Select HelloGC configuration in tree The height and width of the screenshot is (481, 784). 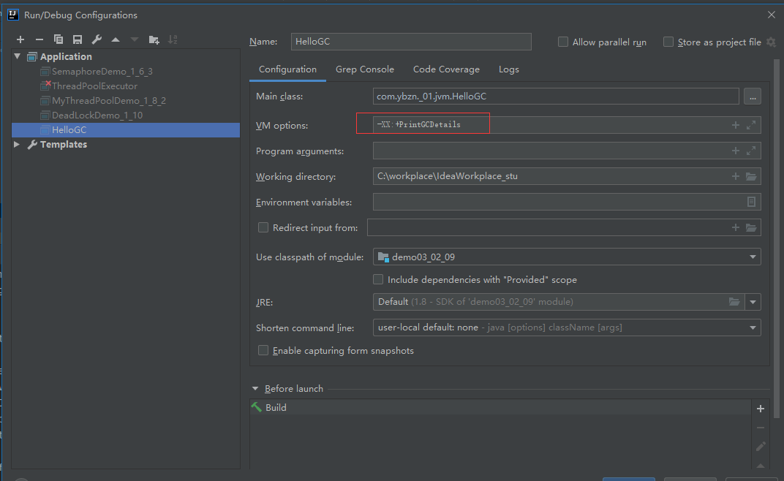click(x=126, y=130)
